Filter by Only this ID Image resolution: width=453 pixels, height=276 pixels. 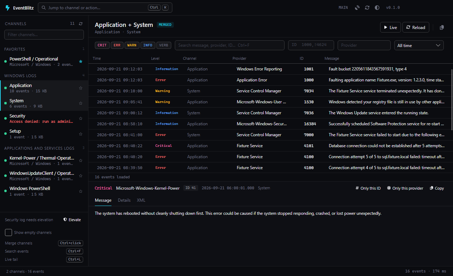[x=368, y=188]
